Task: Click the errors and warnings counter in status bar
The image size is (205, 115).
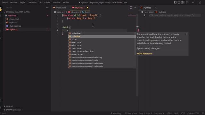Action: (x=3, y=113)
